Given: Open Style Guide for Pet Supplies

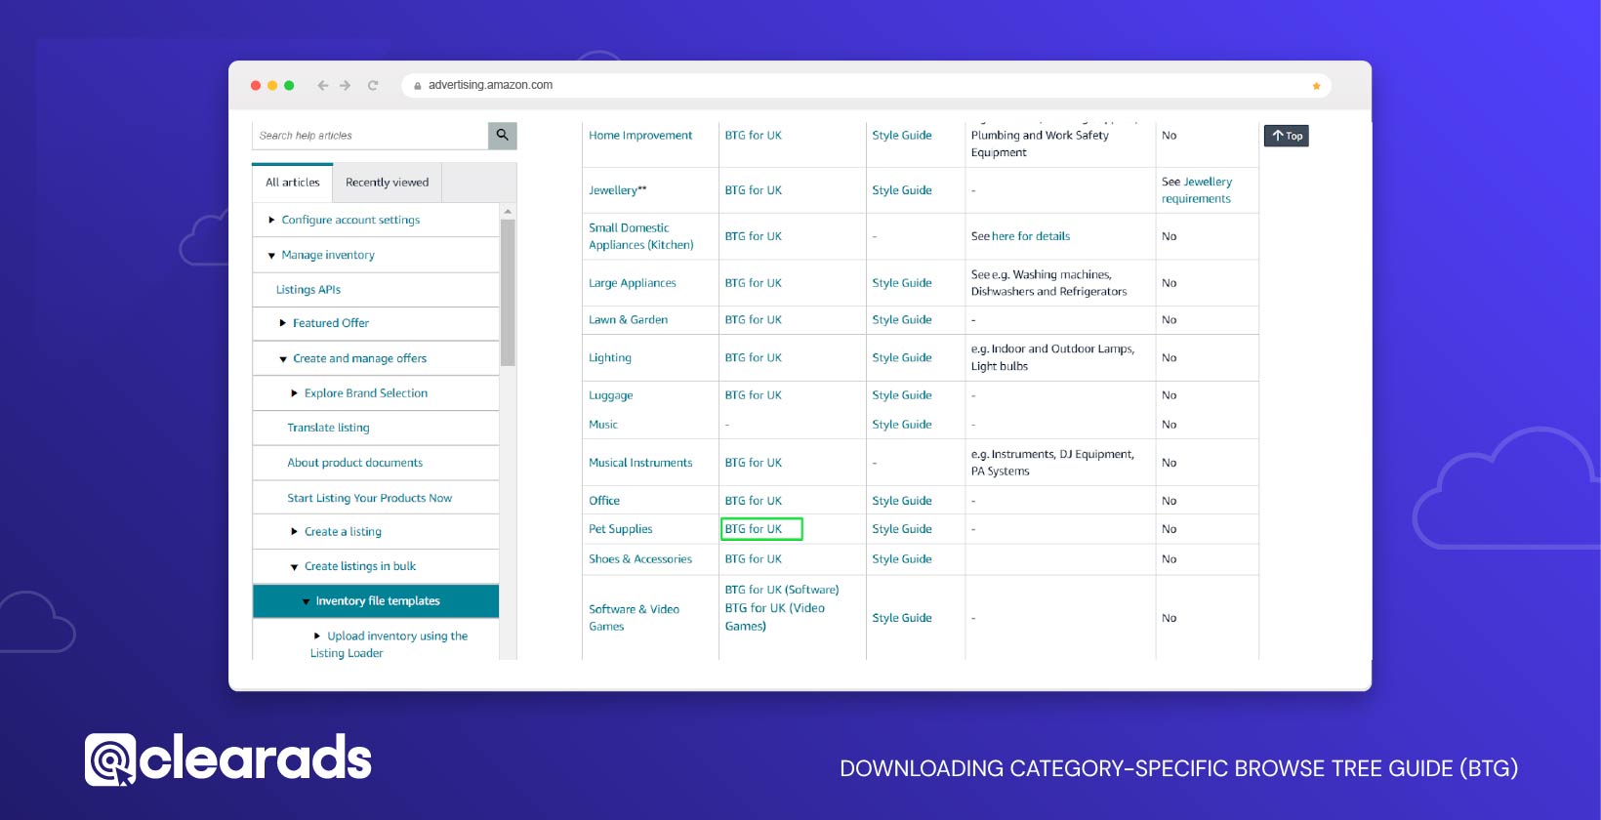Looking at the screenshot, I should coord(902,529).
